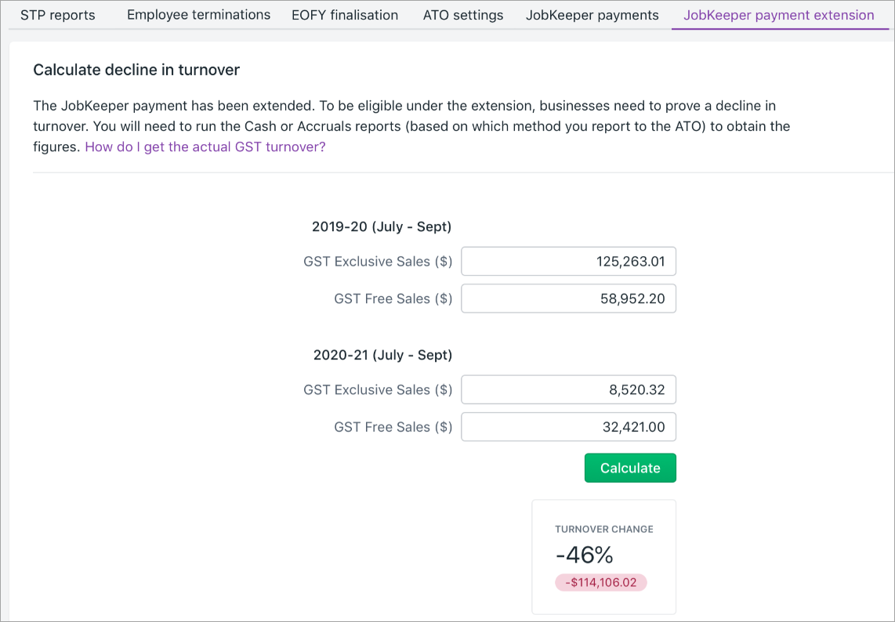This screenshot has width=895, height=622.
Task: Go to the EOFY finalisation tab
Action: [x=345, y=15]
